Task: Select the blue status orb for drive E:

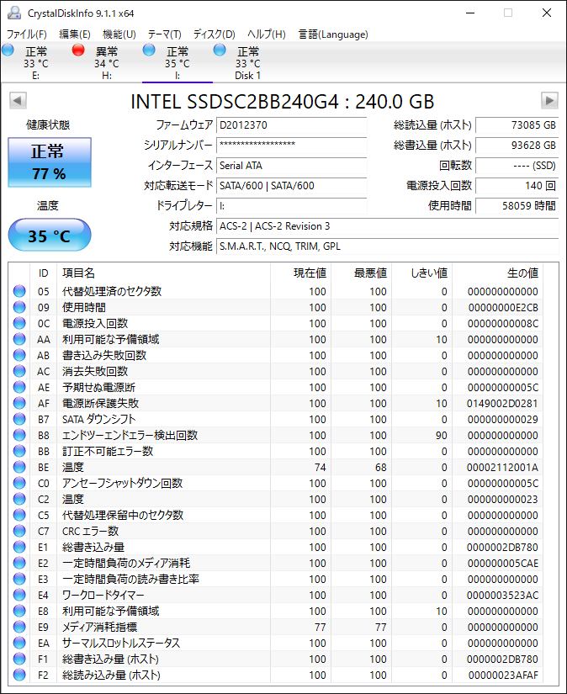Action: click(x=8, y=50)
